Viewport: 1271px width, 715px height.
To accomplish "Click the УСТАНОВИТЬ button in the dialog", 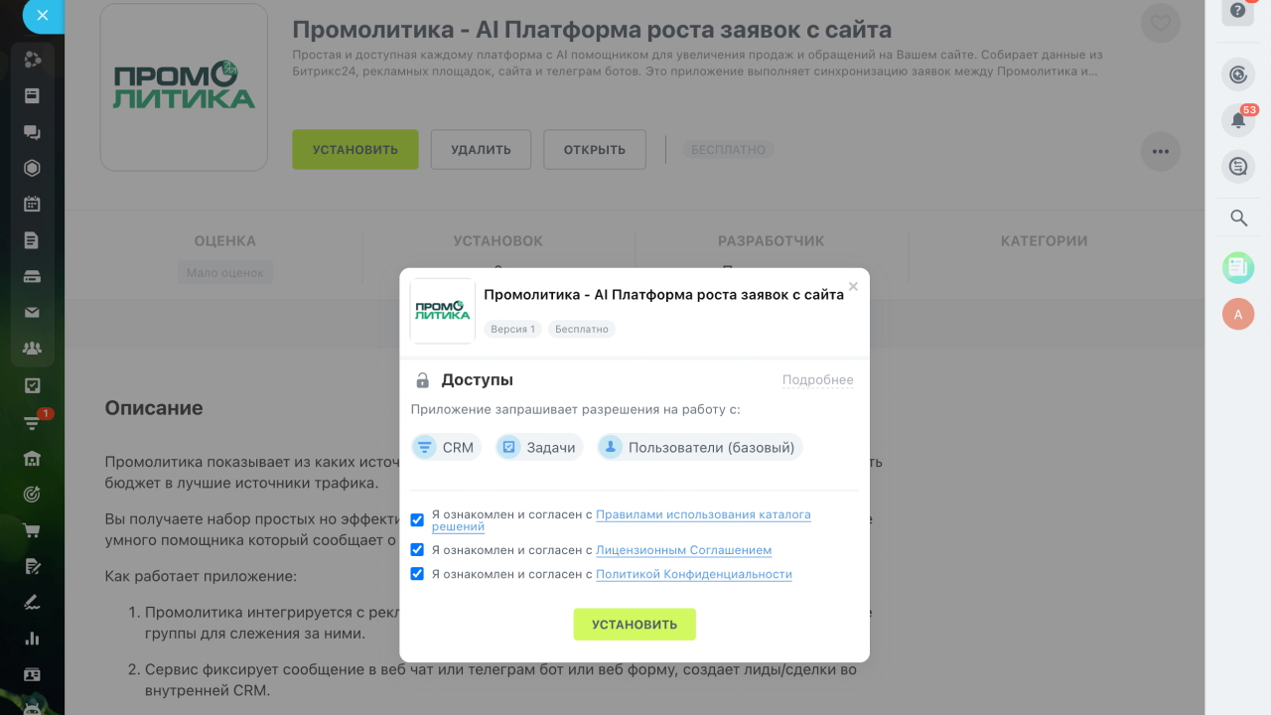I will point(635,625).
